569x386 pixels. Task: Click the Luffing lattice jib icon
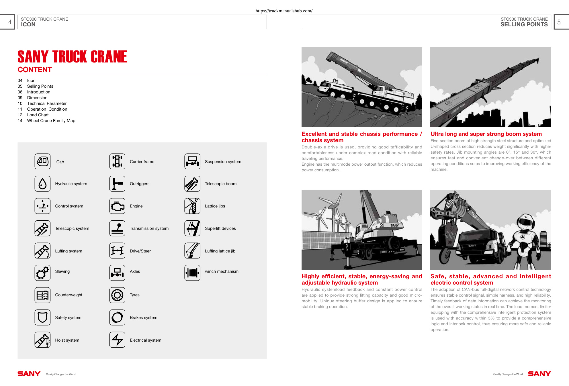(x=192, y=251)
